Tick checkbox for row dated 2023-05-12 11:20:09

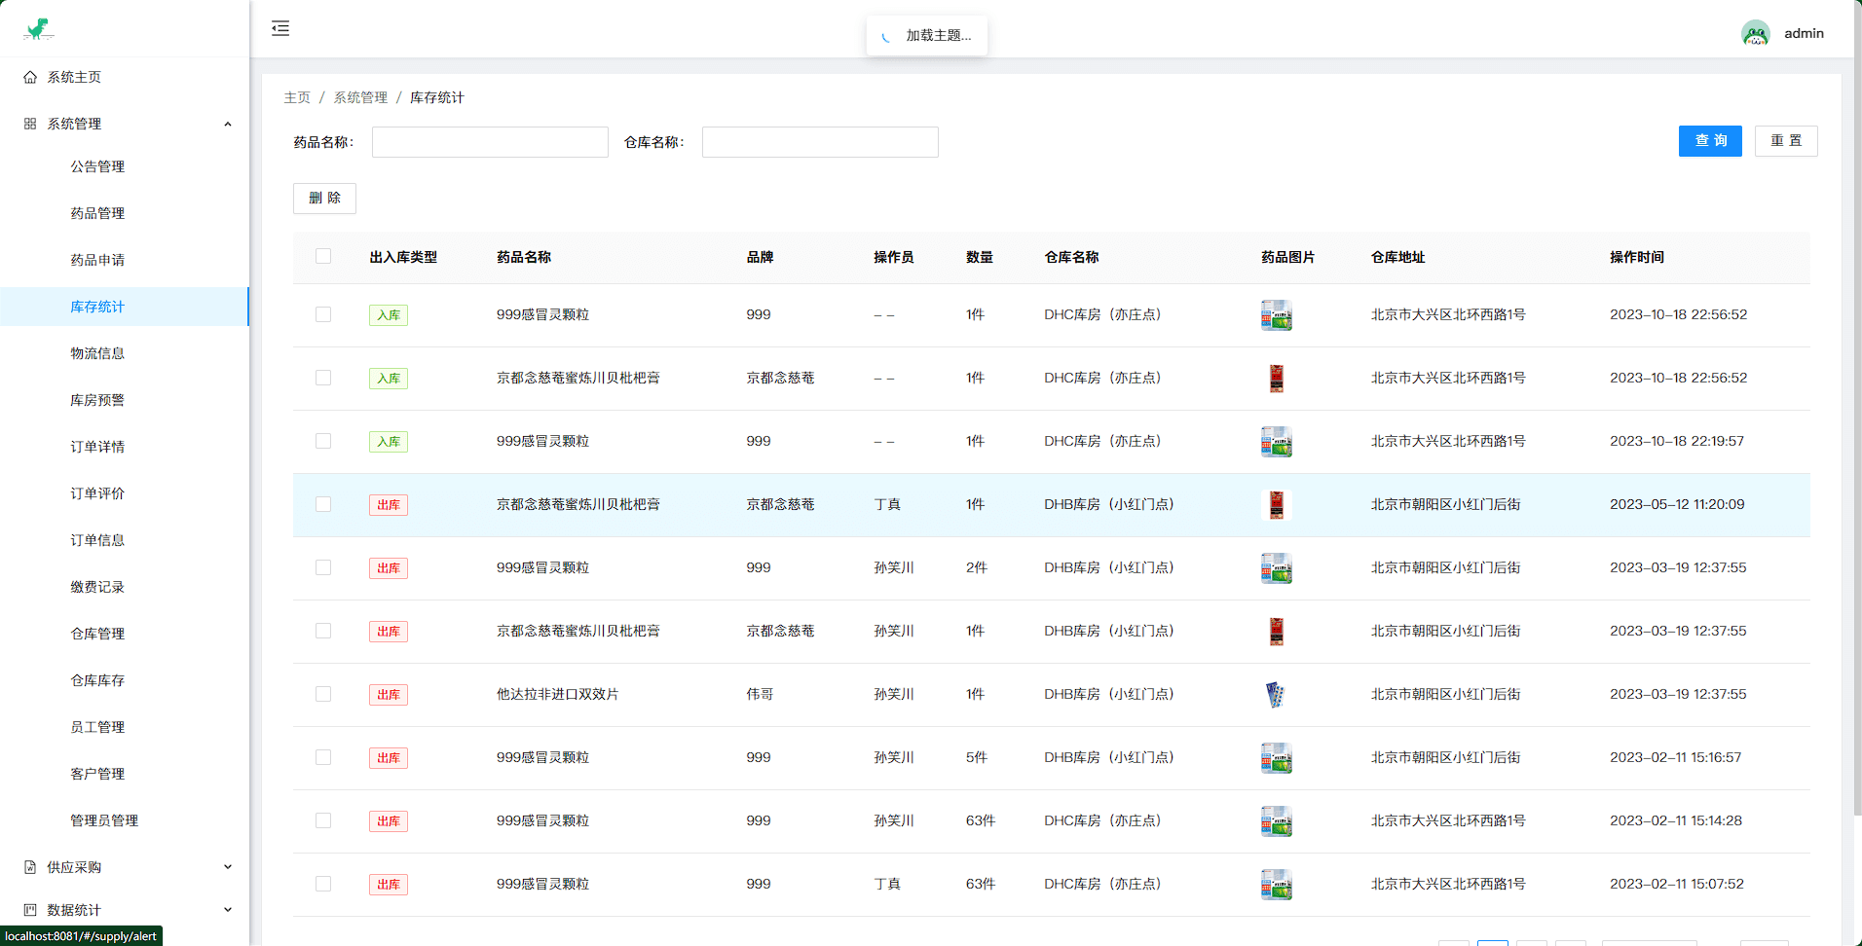point(323,504)
